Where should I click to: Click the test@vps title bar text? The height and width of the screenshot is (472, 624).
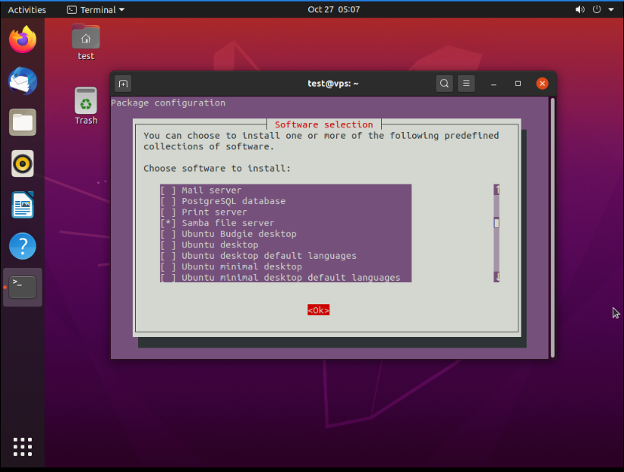tap(333, 83)
